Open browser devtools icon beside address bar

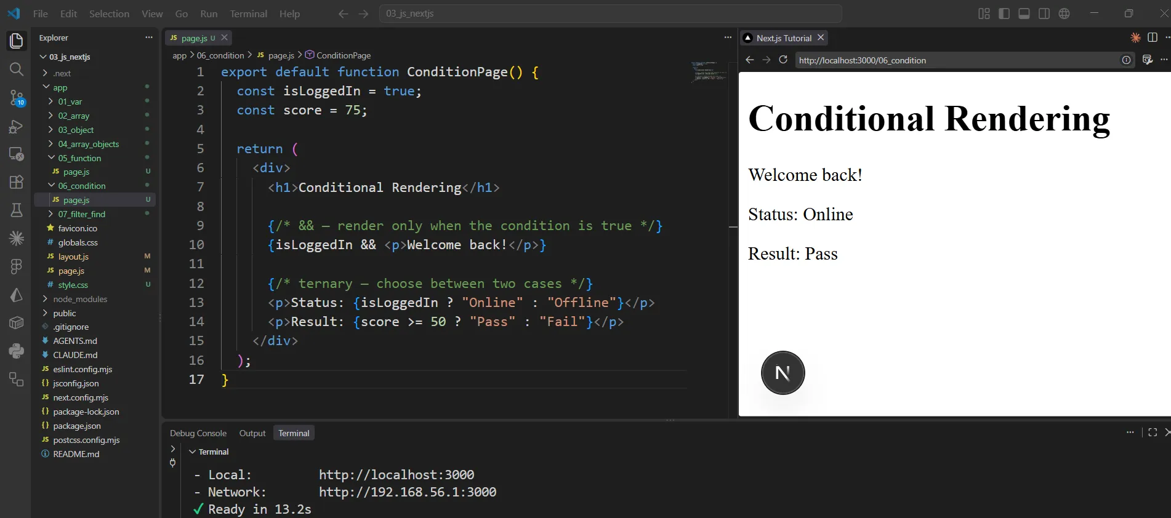(1147, 60)
